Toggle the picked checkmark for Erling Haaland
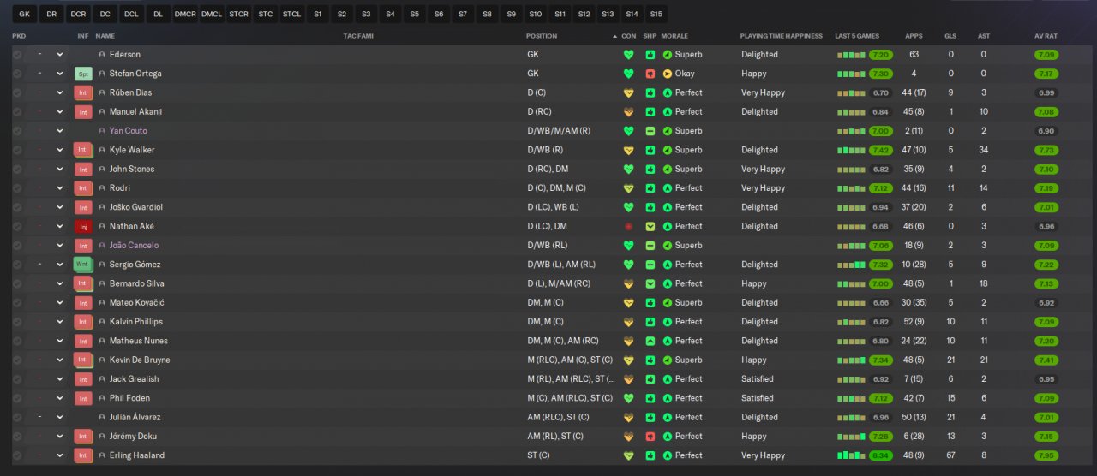The image size is (1097, 476). pos(17,455)
